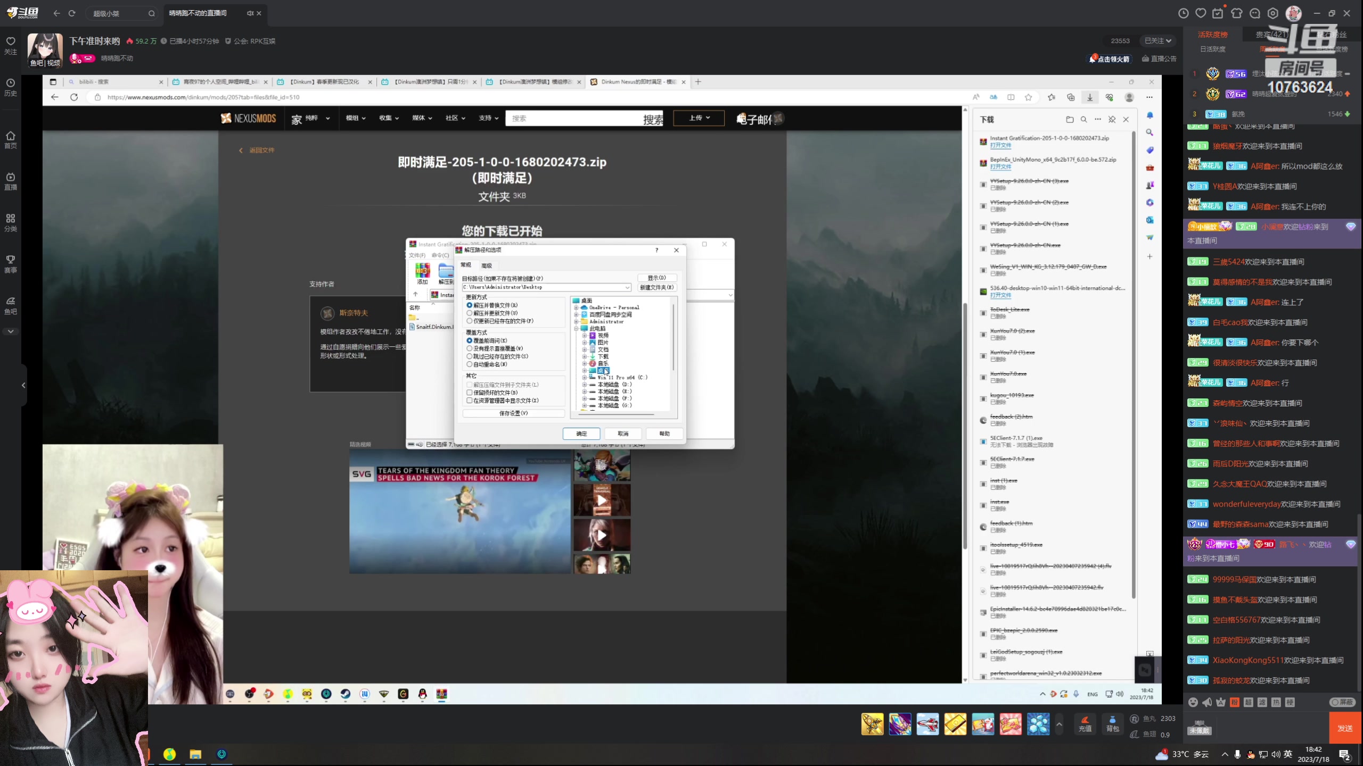Image resolution: width=1363 pixels, height=766 pixels.
Task: Click 确定 to confirm extraction
Action: coord(581,434)
